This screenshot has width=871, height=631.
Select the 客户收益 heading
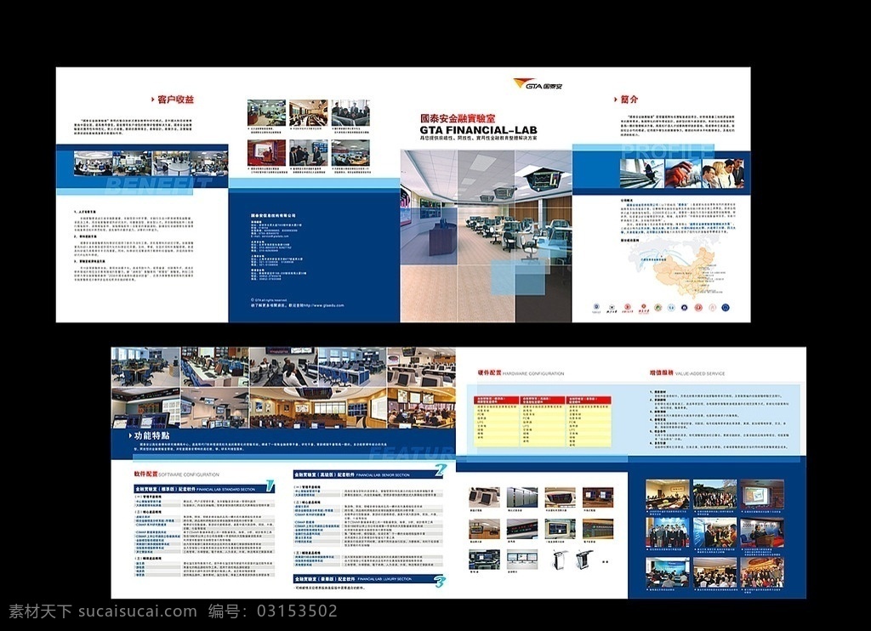click(x=175, y=100)
